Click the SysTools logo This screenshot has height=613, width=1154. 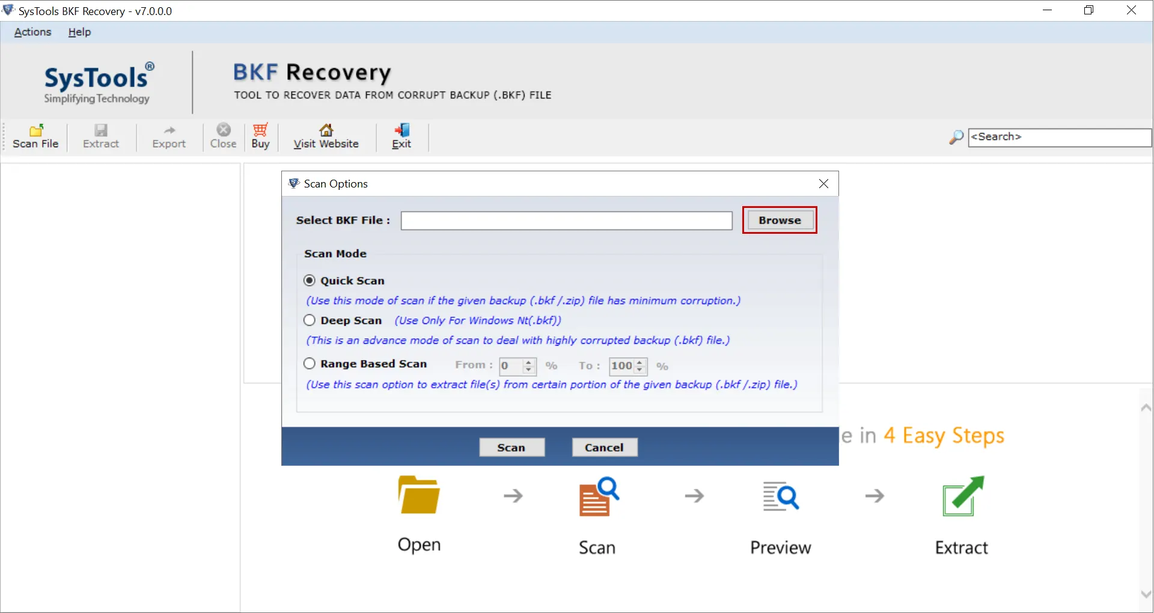tap(99, 83)
